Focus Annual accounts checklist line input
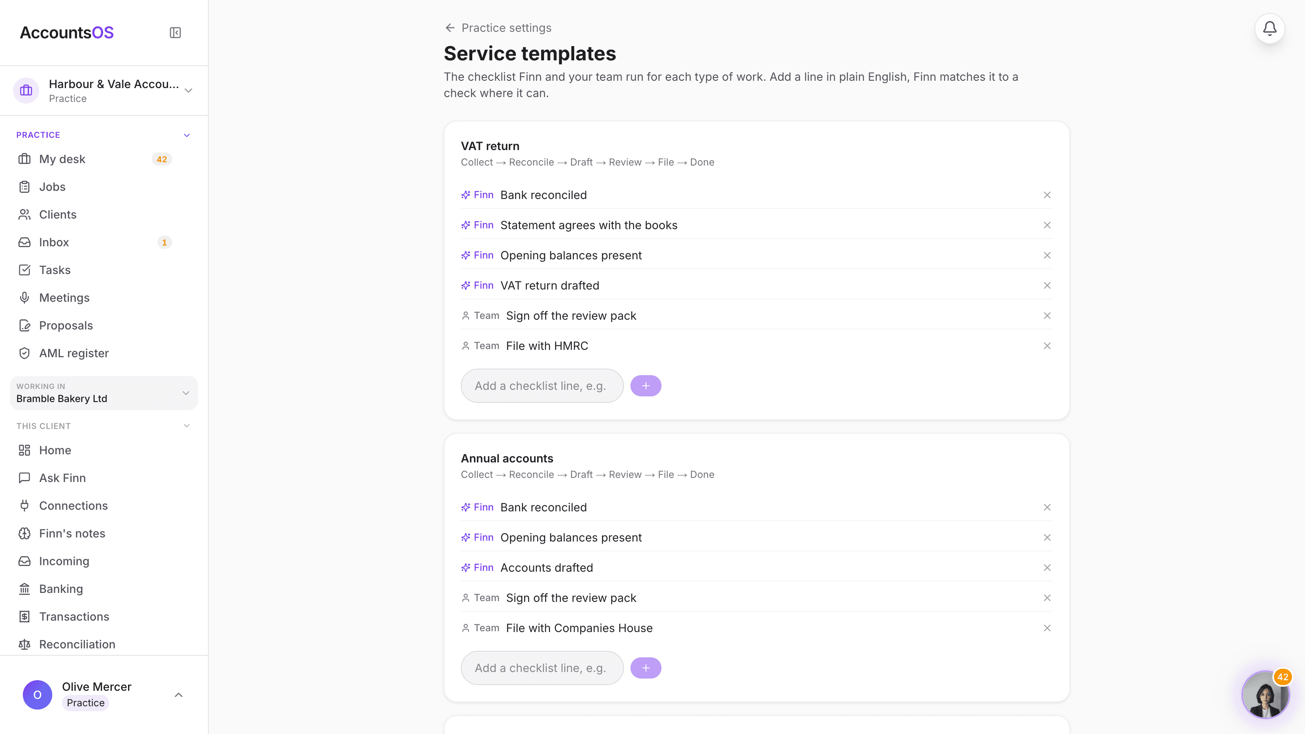The image size is (1305, 734). point(542,668)
